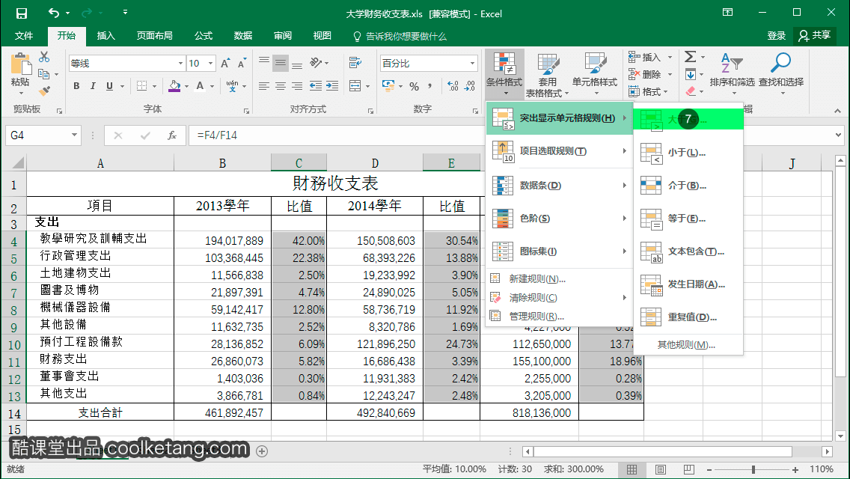Click the Paste clipboard icon

point(21,64)
